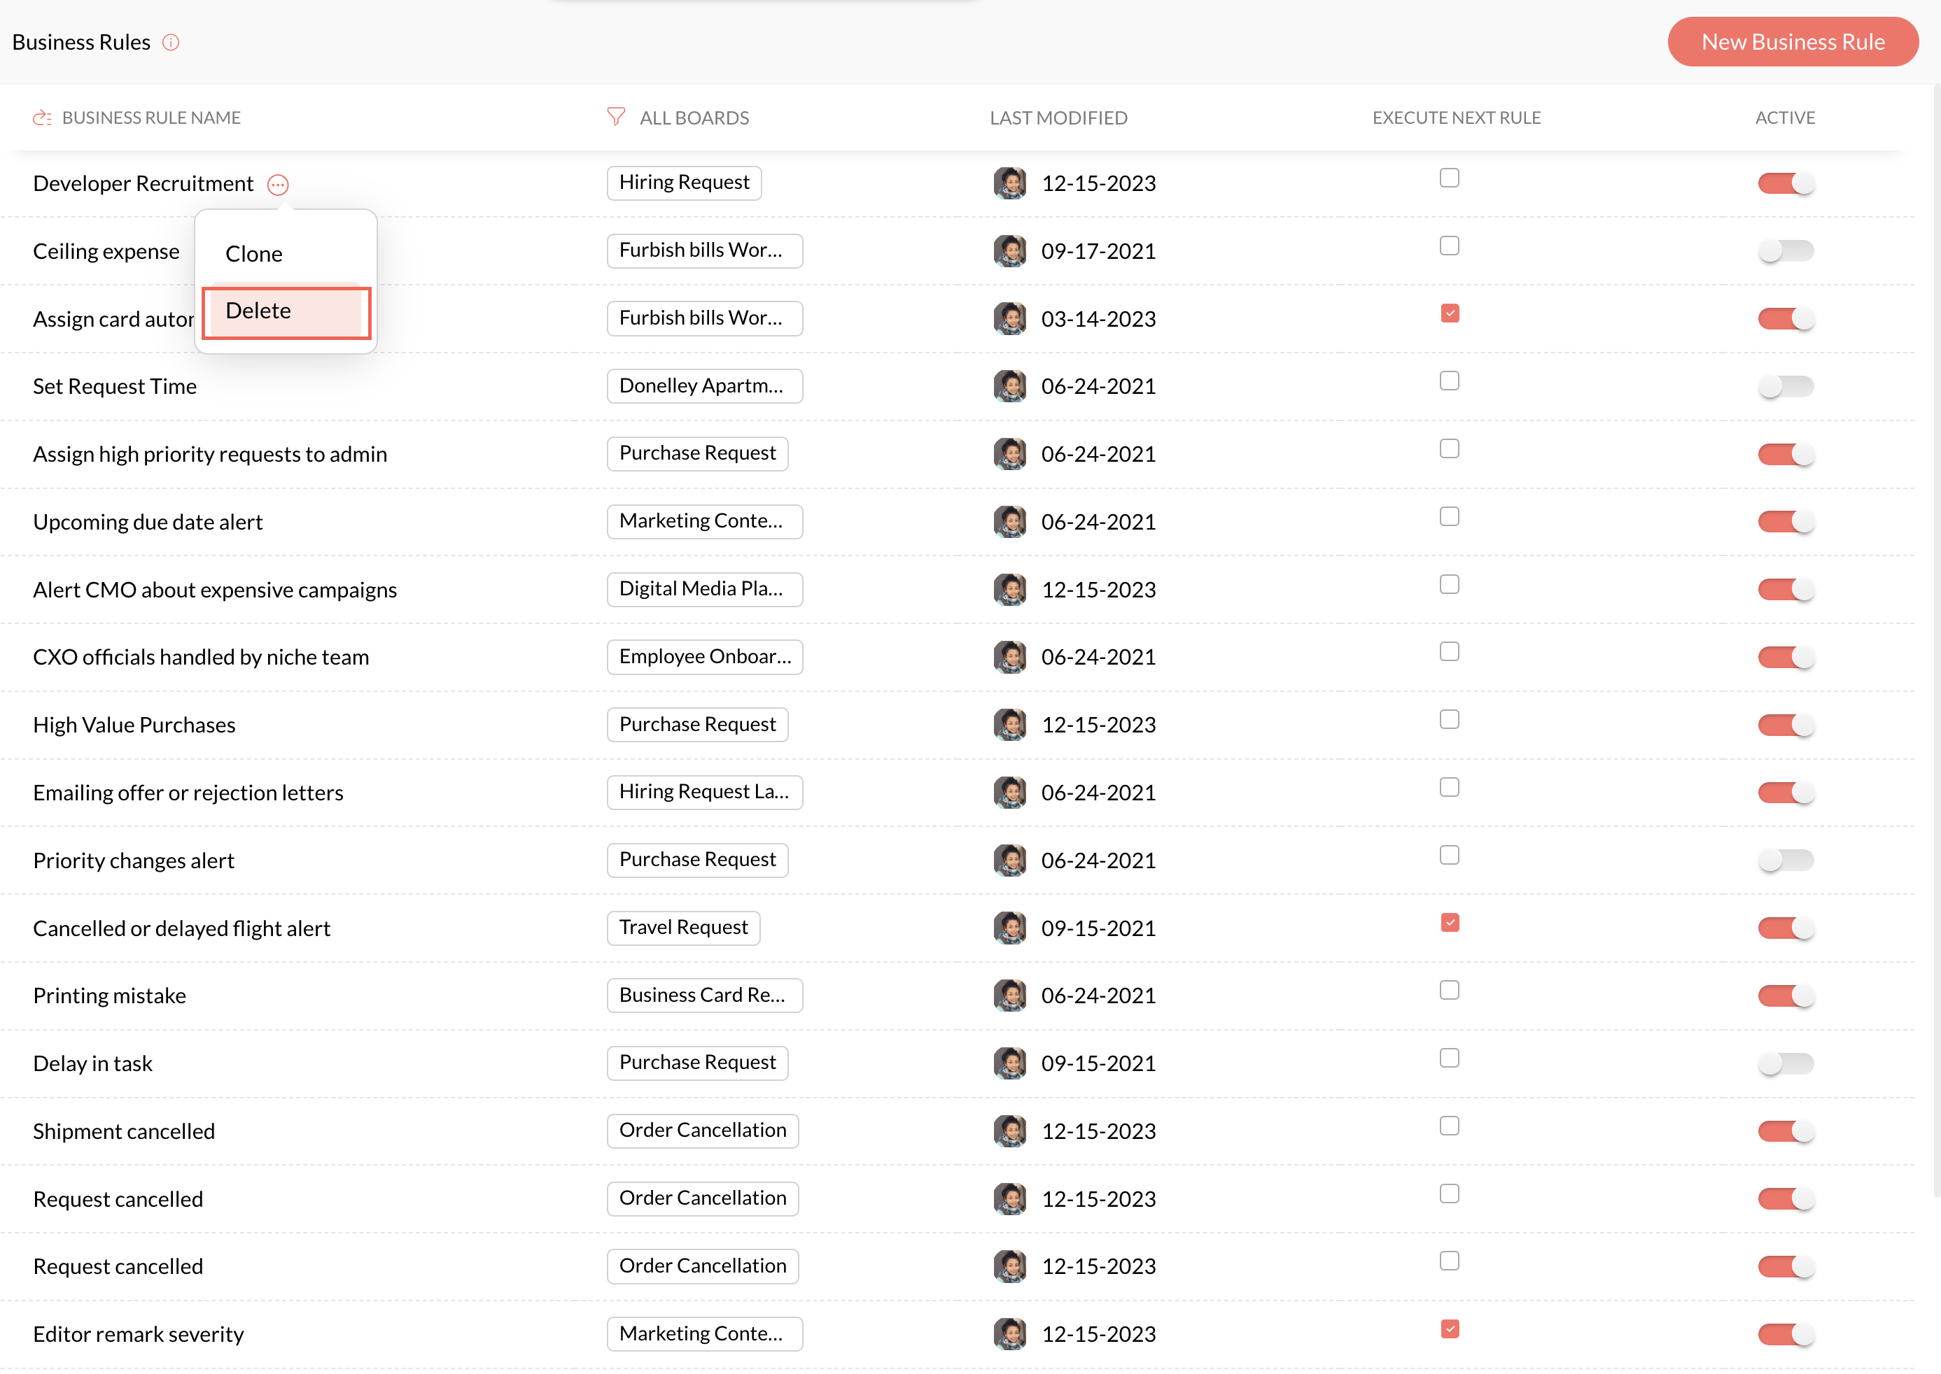
Task: Choose Clone from the context menu
Action: 254,254
